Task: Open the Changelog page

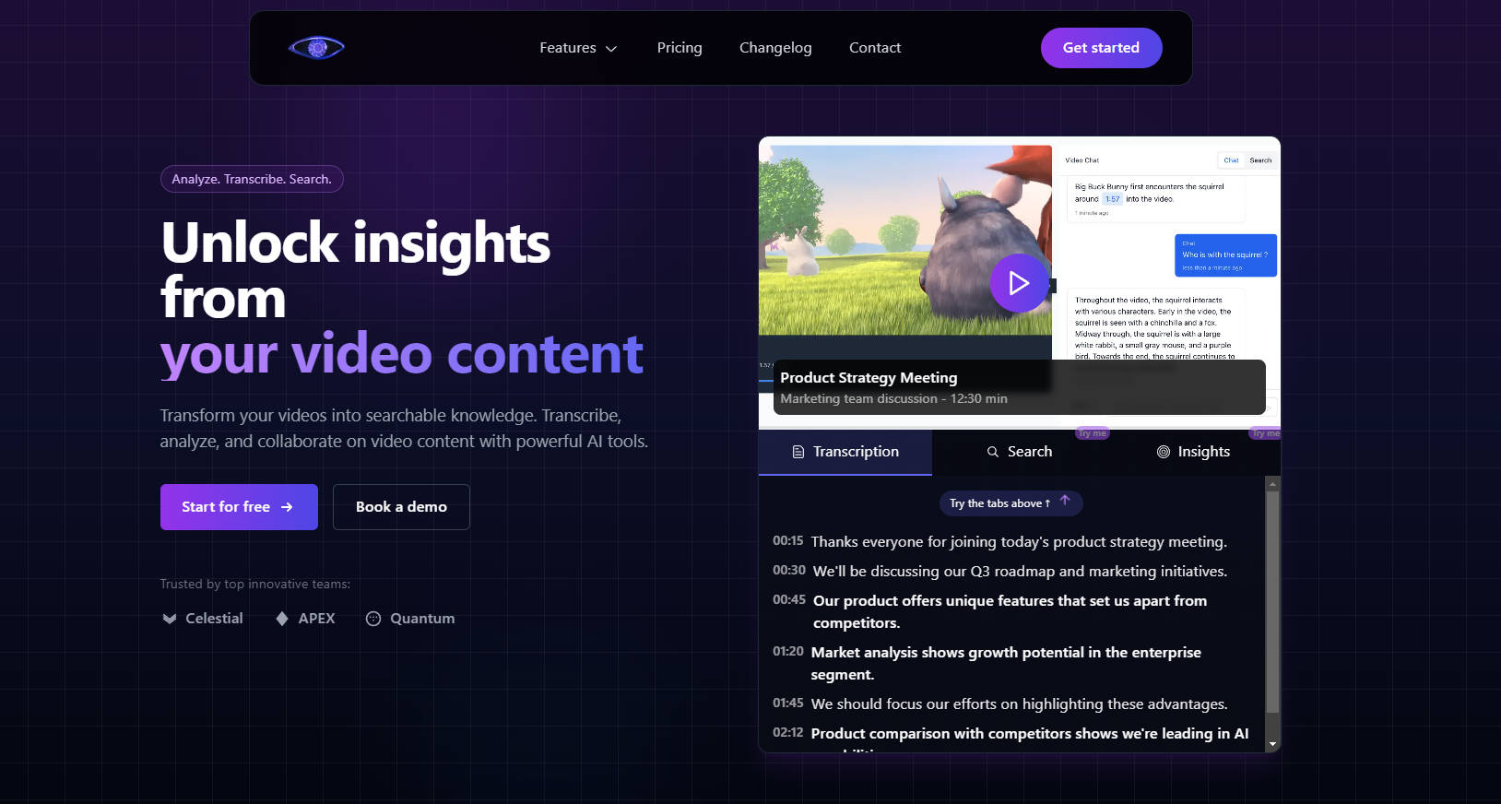Action: click(x=774, y=48)
